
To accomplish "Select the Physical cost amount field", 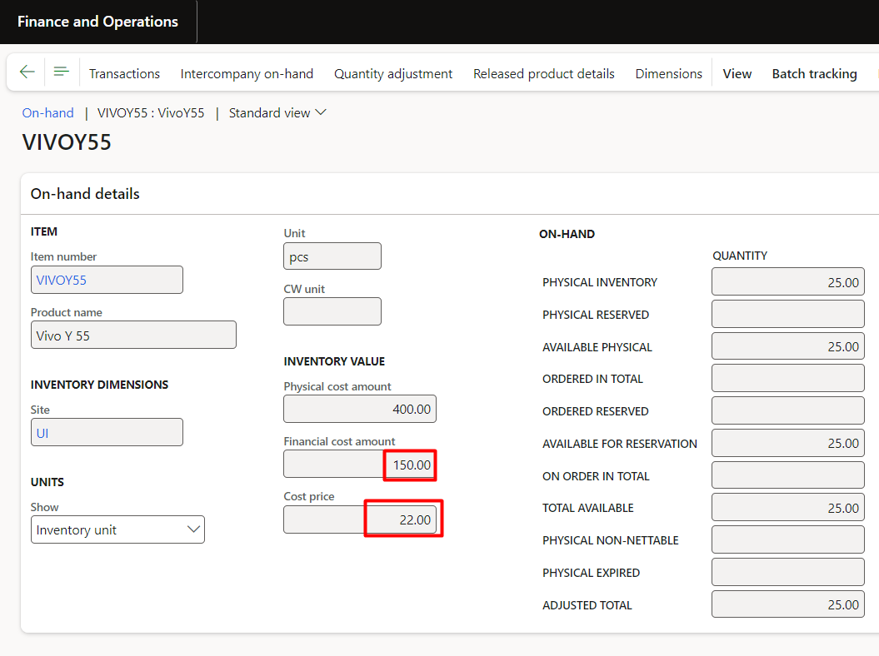I will point(359,410).
